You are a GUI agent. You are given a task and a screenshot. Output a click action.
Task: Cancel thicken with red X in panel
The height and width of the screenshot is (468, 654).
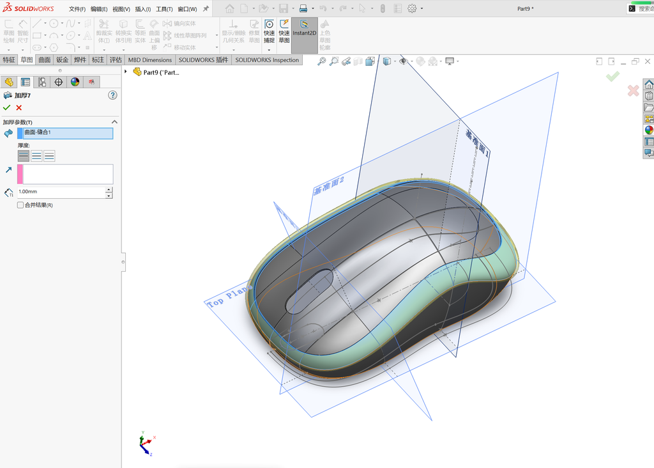coord(19,107)
